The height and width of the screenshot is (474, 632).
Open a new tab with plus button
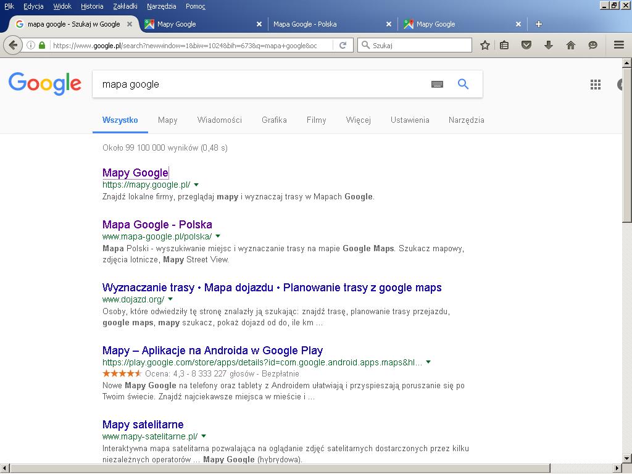[538, 24]
